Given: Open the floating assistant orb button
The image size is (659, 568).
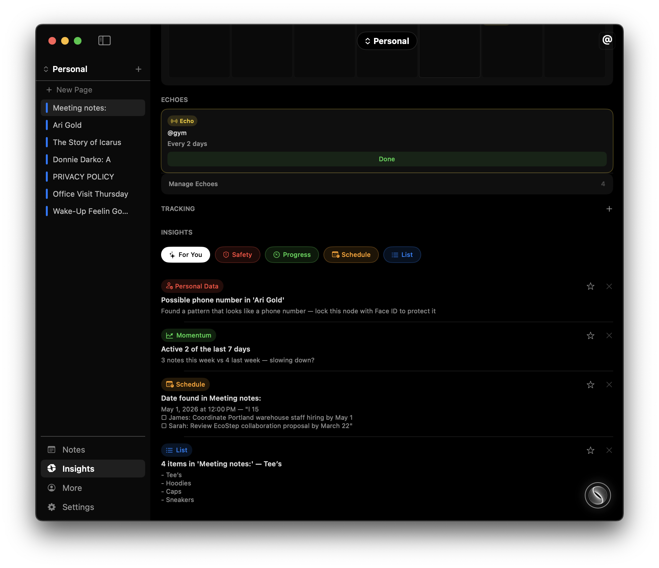Looking at the screenshot, I should 598,495.
